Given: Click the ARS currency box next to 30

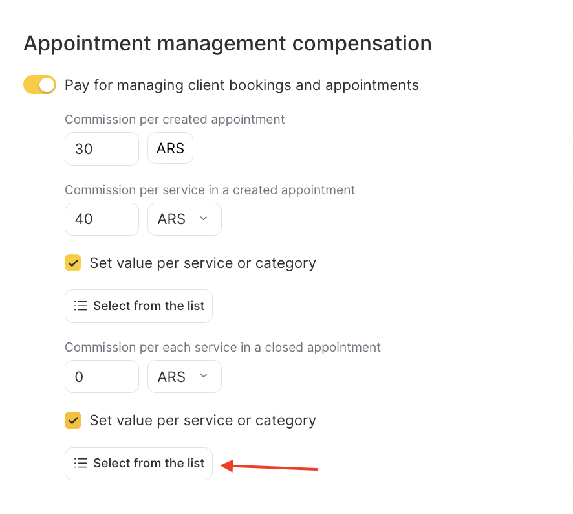Looking at the screenshot, I should [170, 149].
